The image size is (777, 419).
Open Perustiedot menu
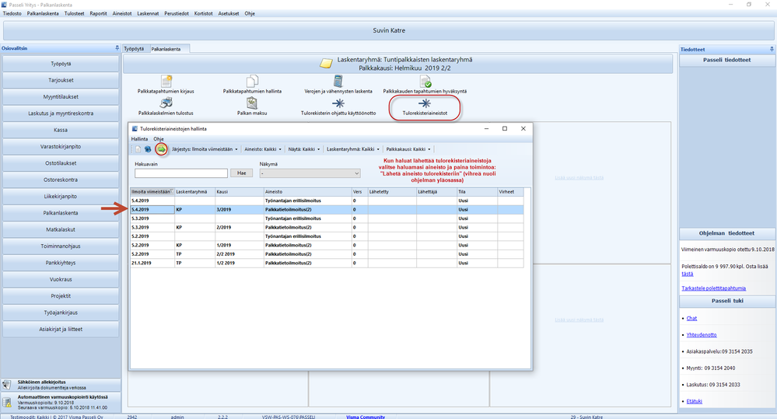click(177, 13)
